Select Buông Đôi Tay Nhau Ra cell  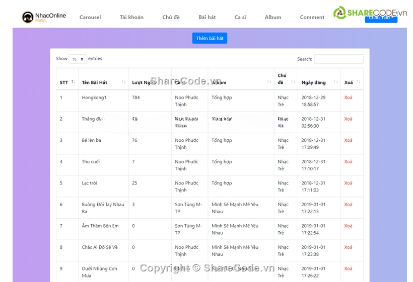click(x=103, y=208)
